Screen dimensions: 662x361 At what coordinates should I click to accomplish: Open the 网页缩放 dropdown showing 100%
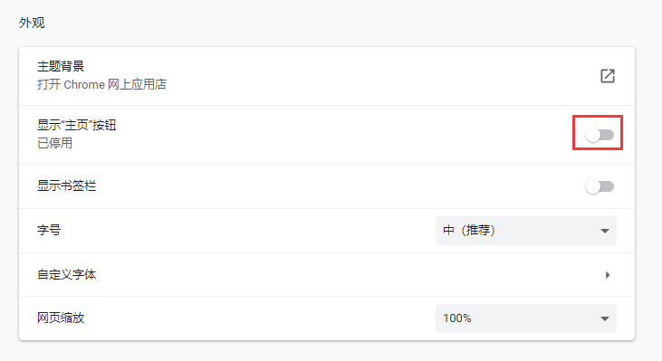tap(525, 318)
